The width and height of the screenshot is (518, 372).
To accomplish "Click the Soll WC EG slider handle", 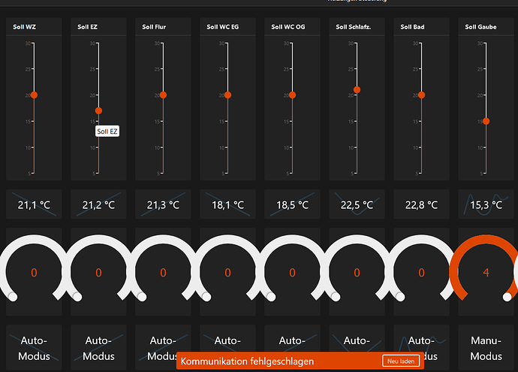I will (227, 95).
